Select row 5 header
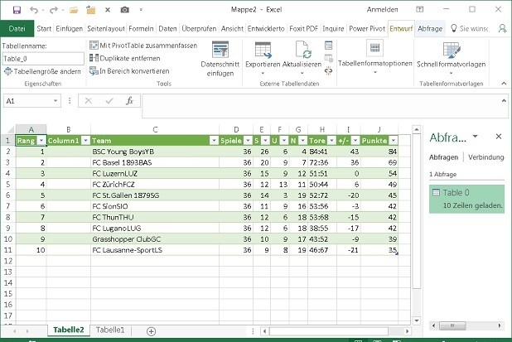This screenshot has height=342, width=512. pos(7,185)
